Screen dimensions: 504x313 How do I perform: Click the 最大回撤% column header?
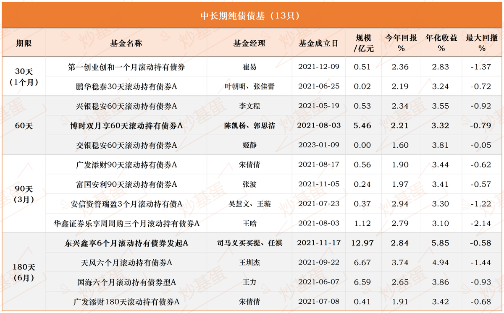pyautogui.click(x=481, y=43)
